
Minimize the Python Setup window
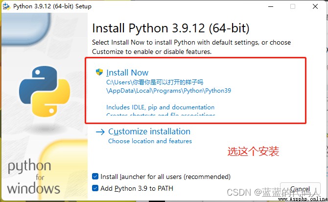coord(271,6)
